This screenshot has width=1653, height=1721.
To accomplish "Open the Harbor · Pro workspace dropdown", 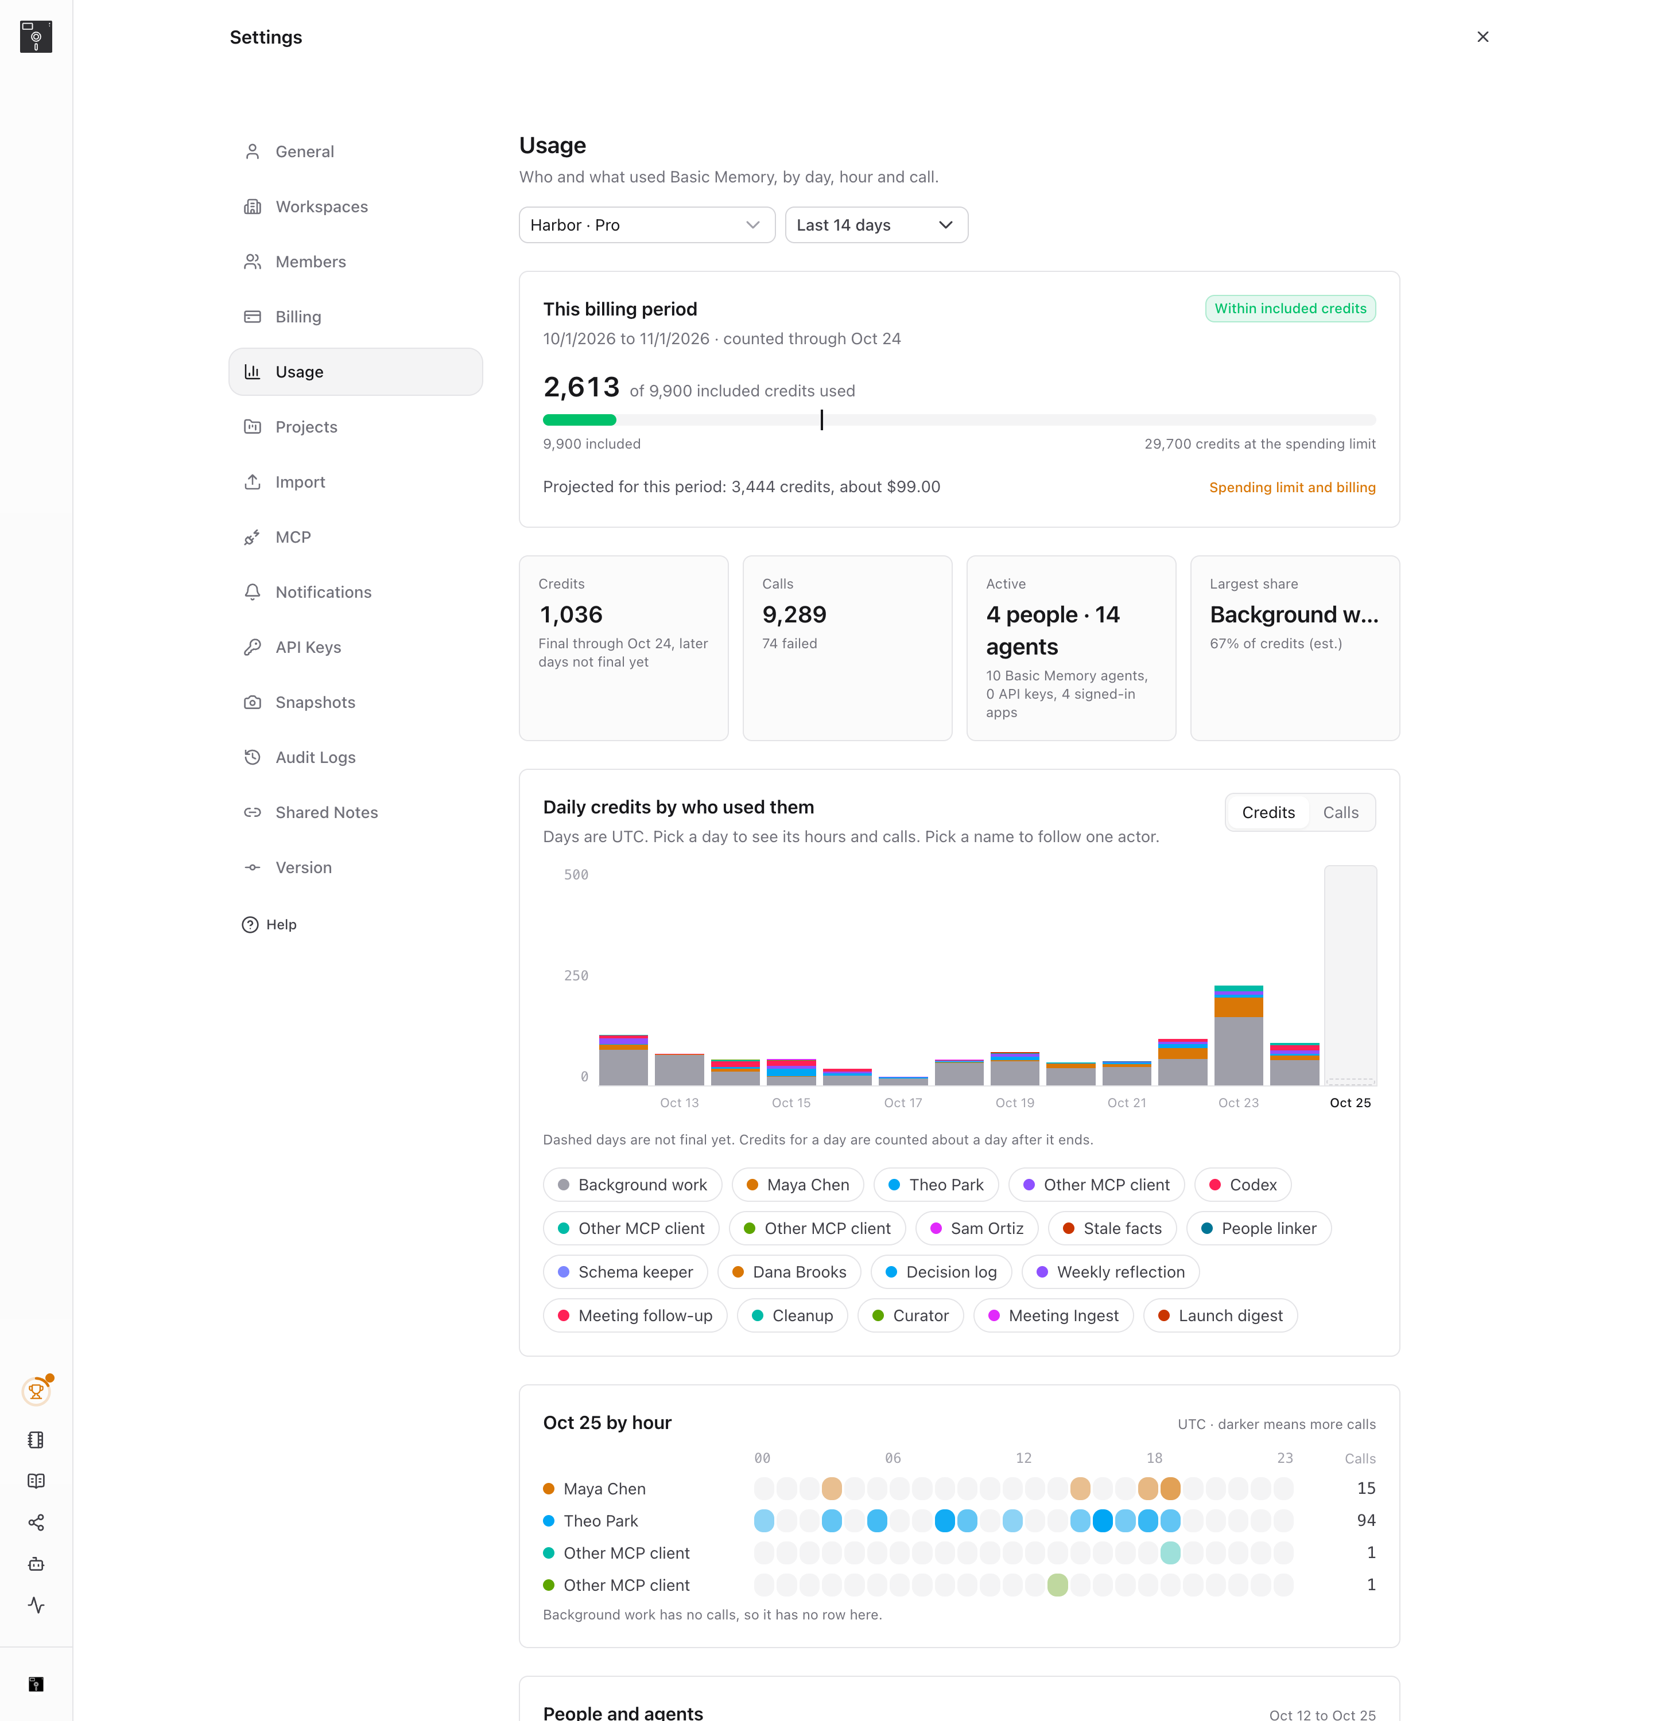I will (646, 225).
